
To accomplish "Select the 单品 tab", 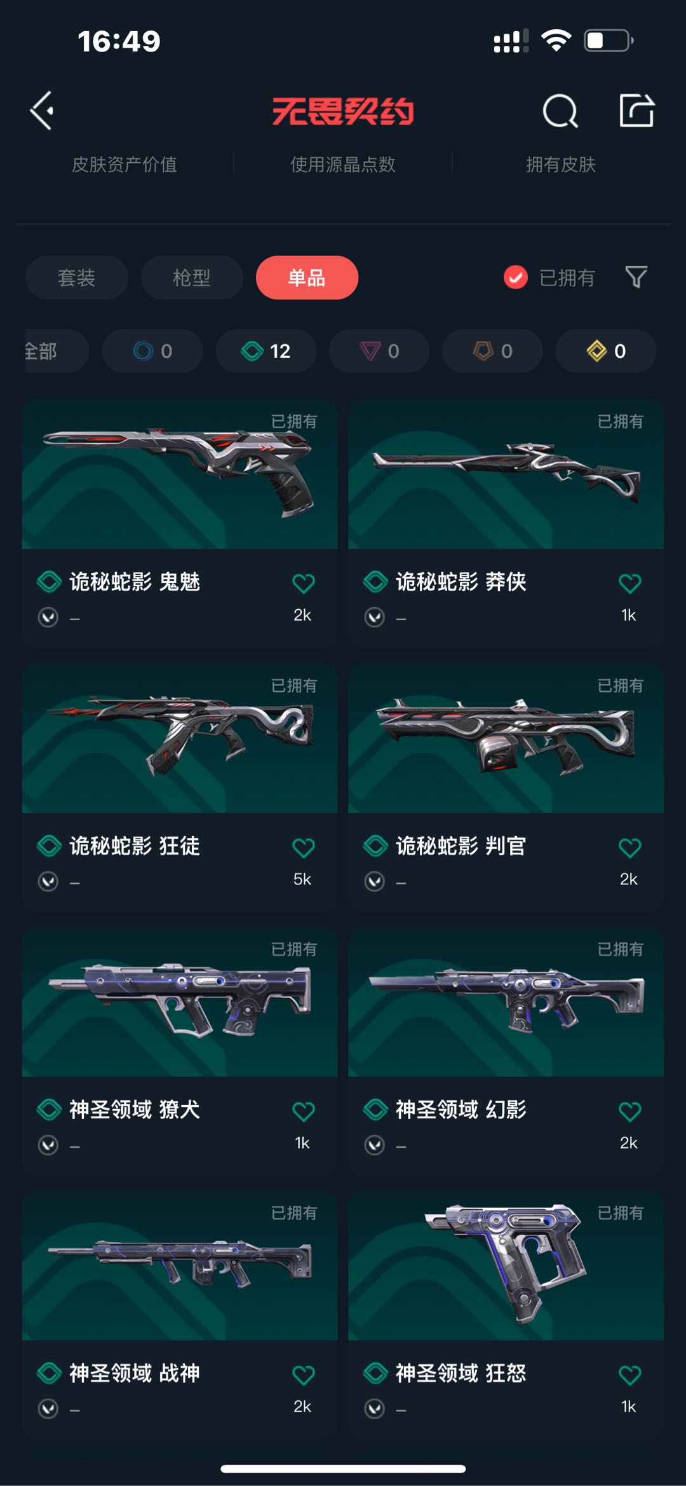I will [307, 278].
